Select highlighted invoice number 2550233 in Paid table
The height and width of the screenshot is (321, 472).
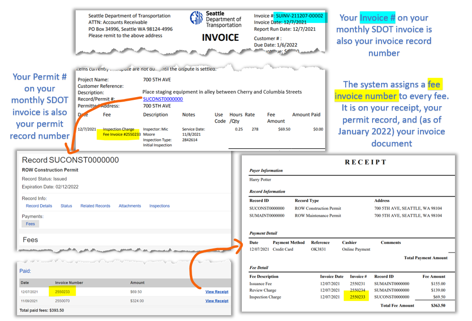click(x=62, y=292)
